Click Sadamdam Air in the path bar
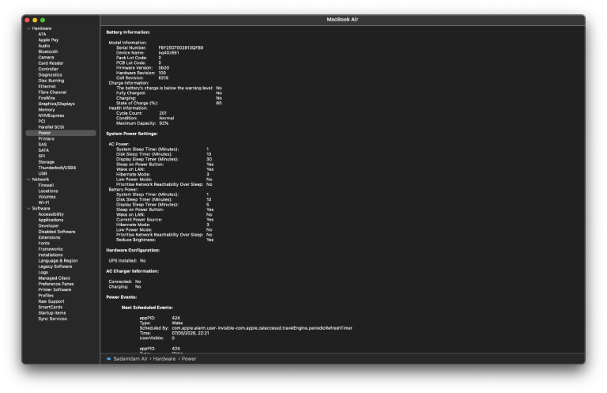The height and width of the screenshot is (393, 607). (x=130, y=359)
